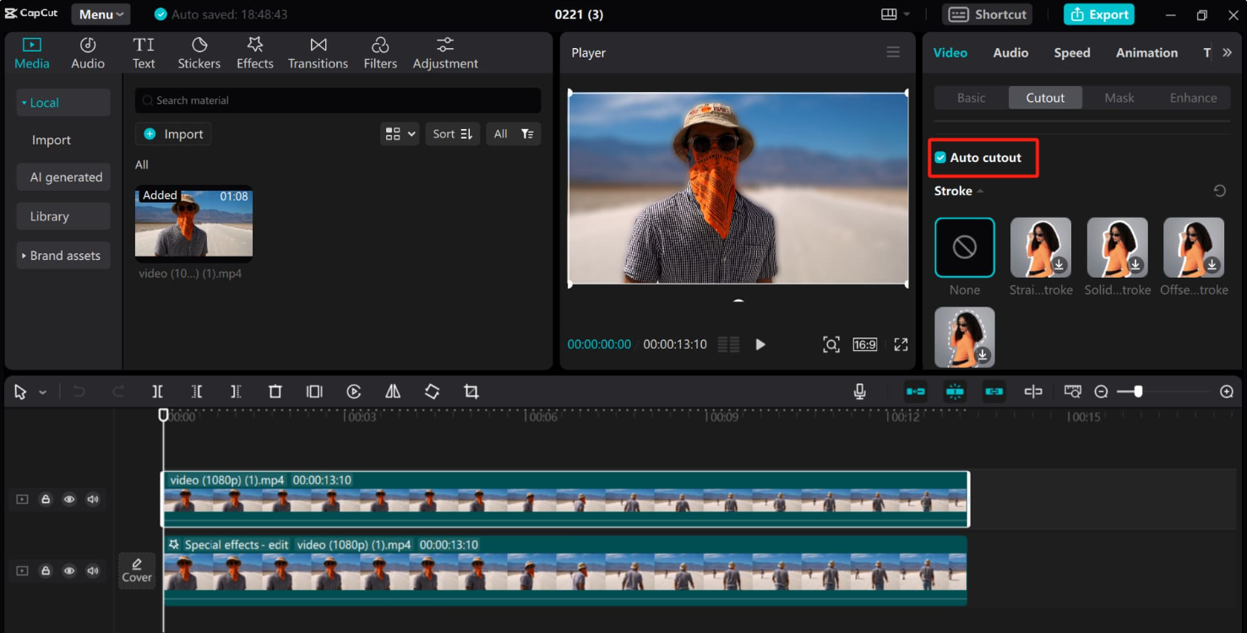1247x633 pixels.
Task: Click the Delete icon above the timeline
Action: 275,391
